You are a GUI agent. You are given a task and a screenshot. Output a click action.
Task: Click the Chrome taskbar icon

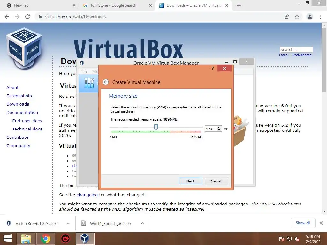tap(45, 239)
